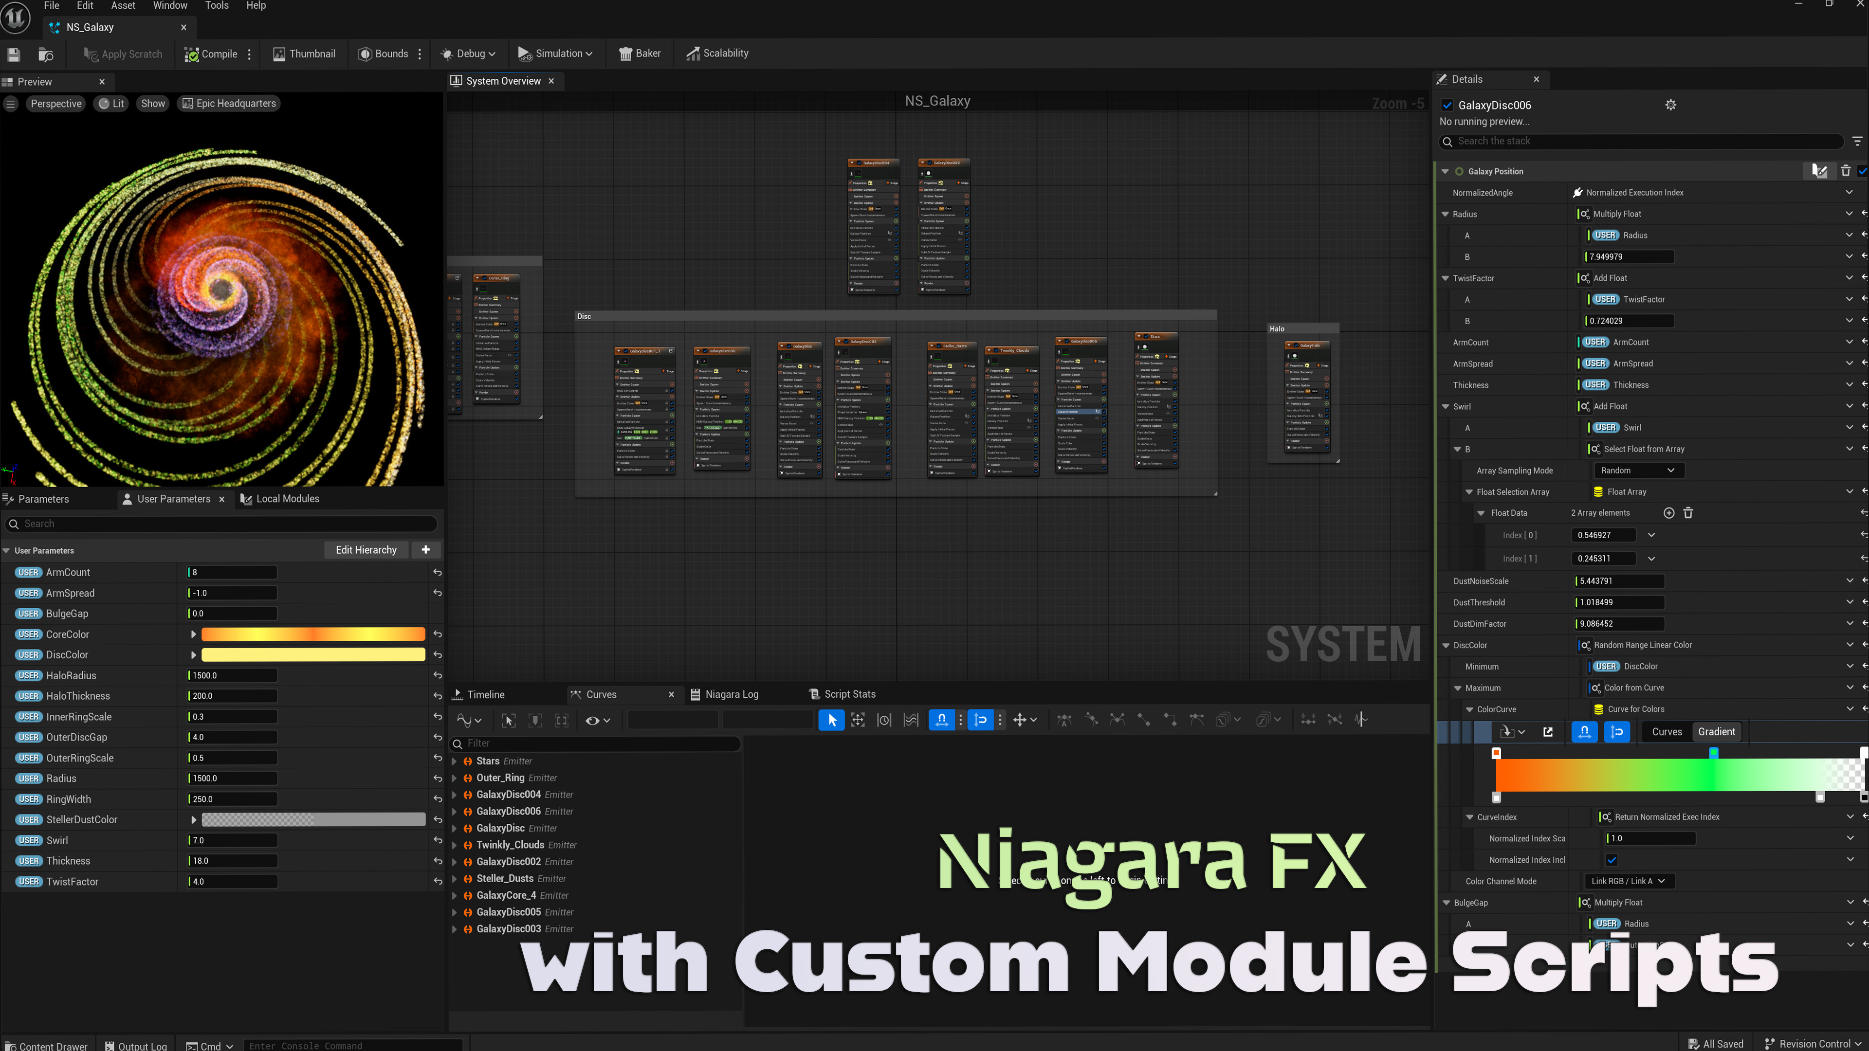Open the Array Sampling Mode Random dropdown

(1638, 470)
